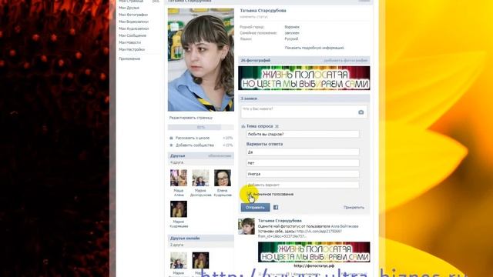Click the обновления link in Друзья header
This screenshot has width=493, height=277.
[x=220, y=155]
